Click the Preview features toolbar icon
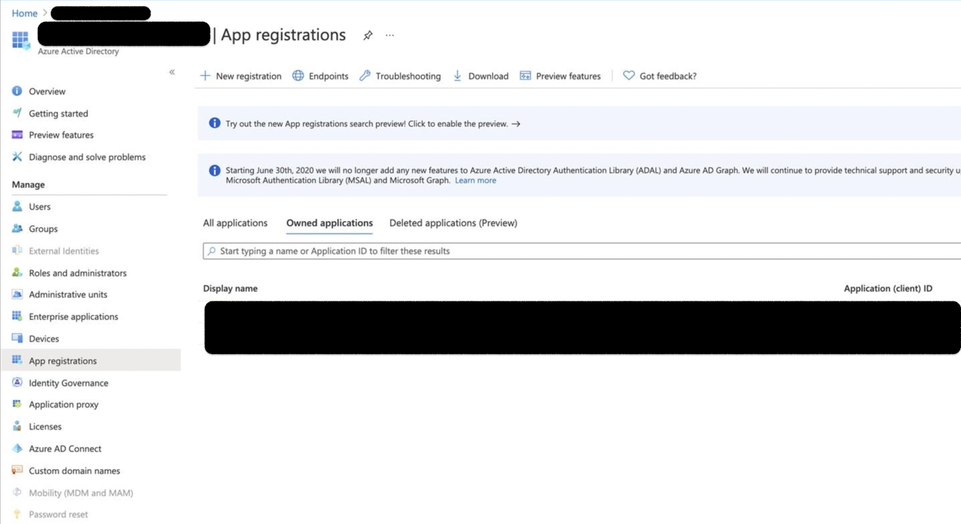The height and width of the screenshot is (524, 961). (x=525, y=76)
